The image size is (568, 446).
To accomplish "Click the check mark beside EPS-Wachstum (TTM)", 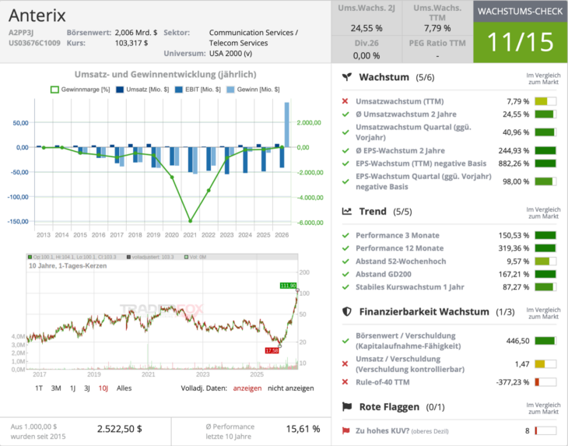I will (345, 163).
